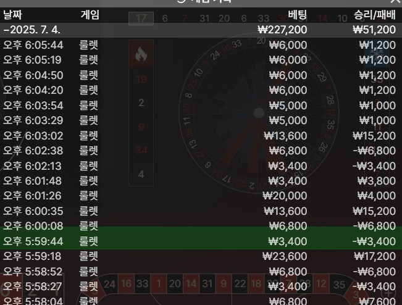
Task: Click the 베팅 column header
Action: [298, 15]
